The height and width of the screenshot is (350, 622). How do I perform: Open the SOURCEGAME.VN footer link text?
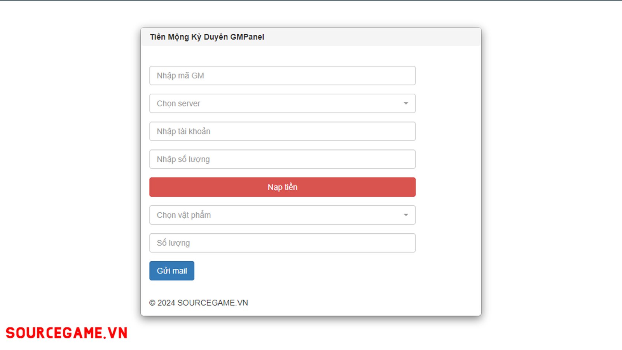point(213,303)
